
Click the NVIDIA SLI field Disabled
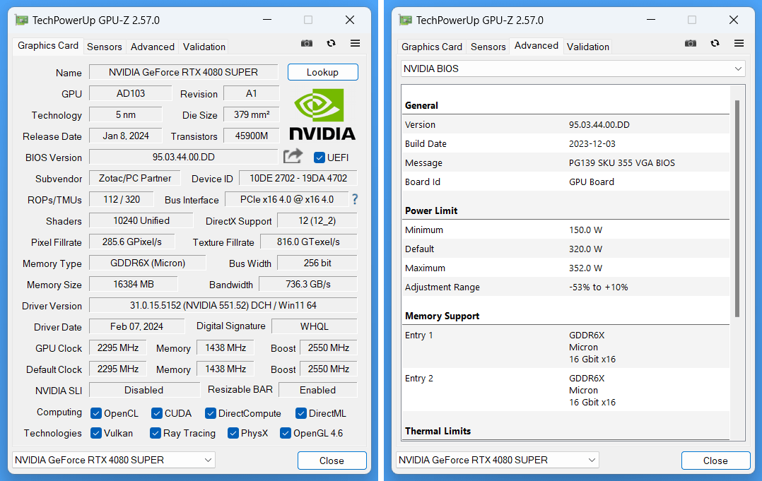click(144, 390)
